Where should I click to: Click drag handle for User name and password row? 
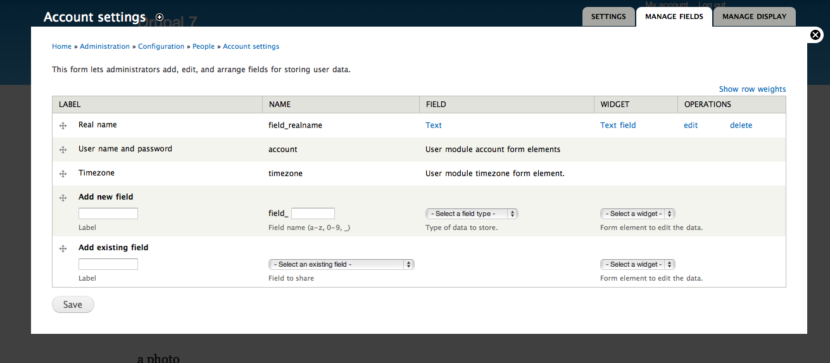tap(63, 150)
